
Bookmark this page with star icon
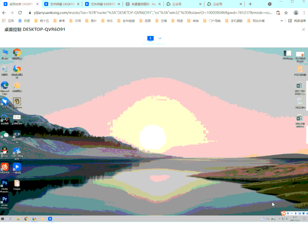[286, 12]
